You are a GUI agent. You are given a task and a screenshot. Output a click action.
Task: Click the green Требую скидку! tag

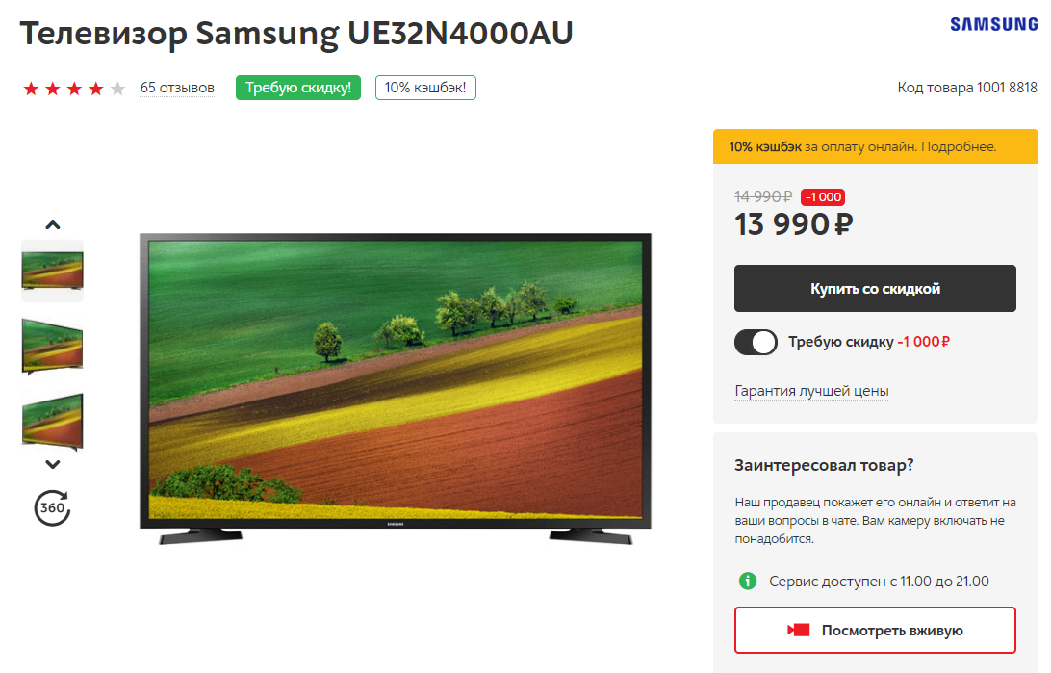(298, 88)
